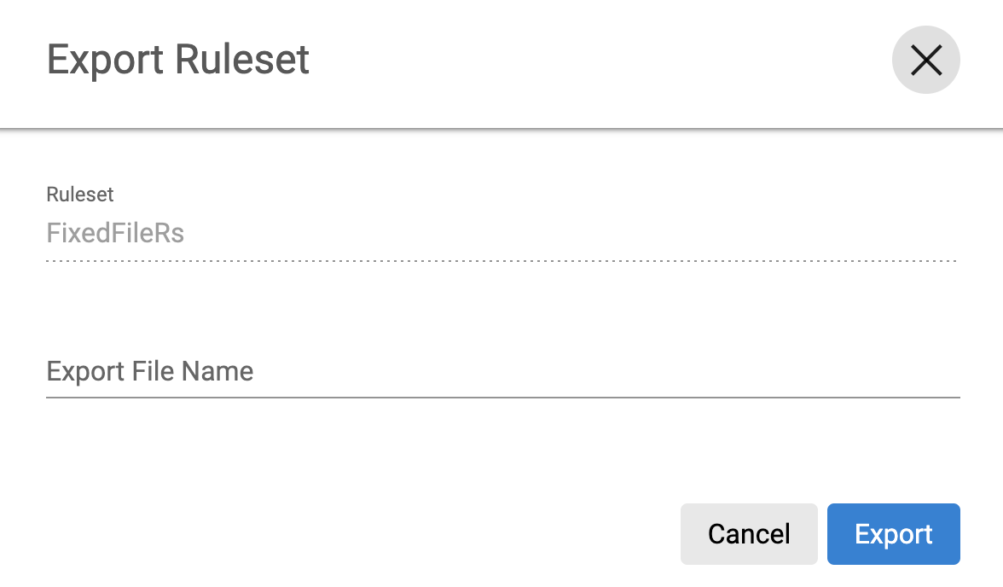Close the Export Ruleset dialog
The width and height of the screenshot is (1003, 587).
click(x=925, y=61)
